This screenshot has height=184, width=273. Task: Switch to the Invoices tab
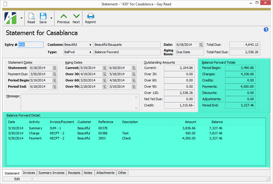(x=29, y=173)
